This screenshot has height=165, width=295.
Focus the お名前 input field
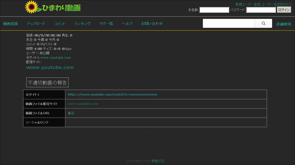coord(214,10)
